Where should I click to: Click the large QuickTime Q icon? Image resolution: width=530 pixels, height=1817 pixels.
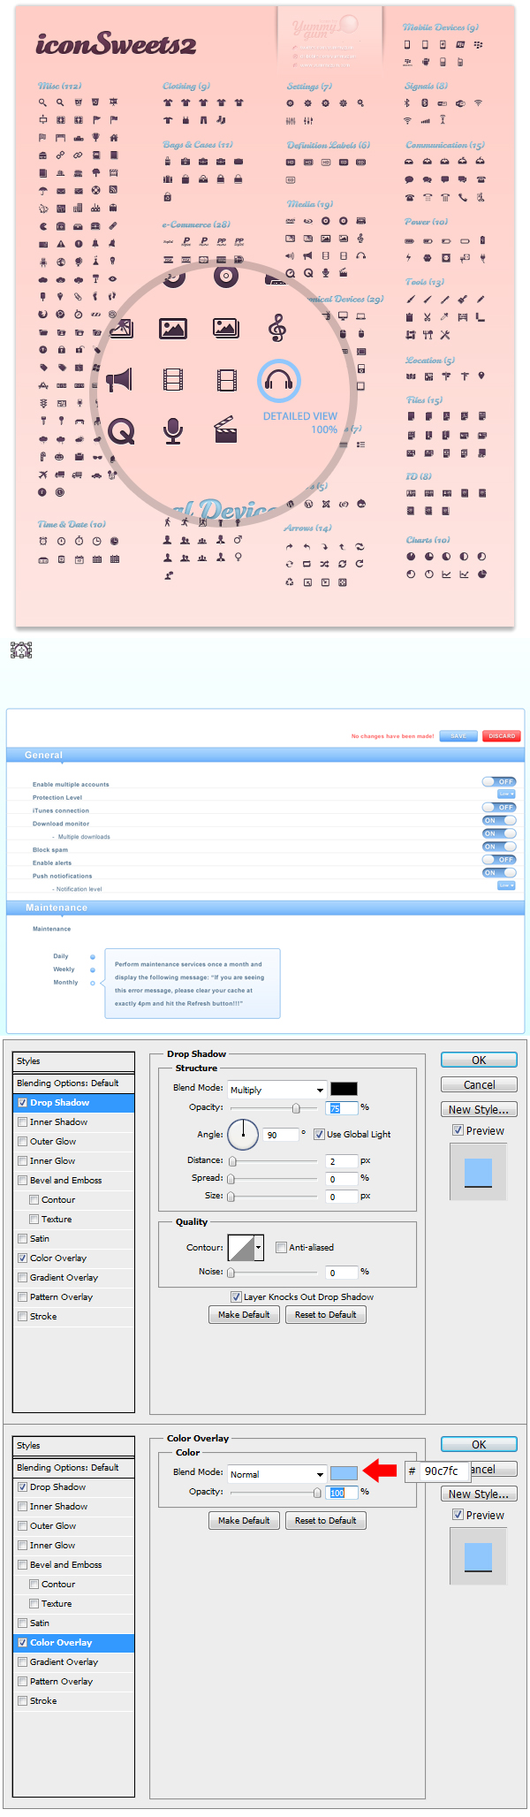(x=121, y=431)
